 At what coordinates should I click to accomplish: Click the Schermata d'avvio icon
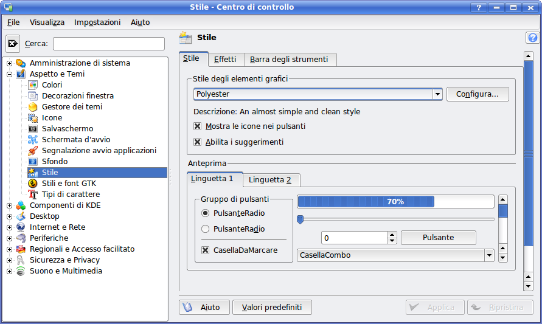[33, 140]
